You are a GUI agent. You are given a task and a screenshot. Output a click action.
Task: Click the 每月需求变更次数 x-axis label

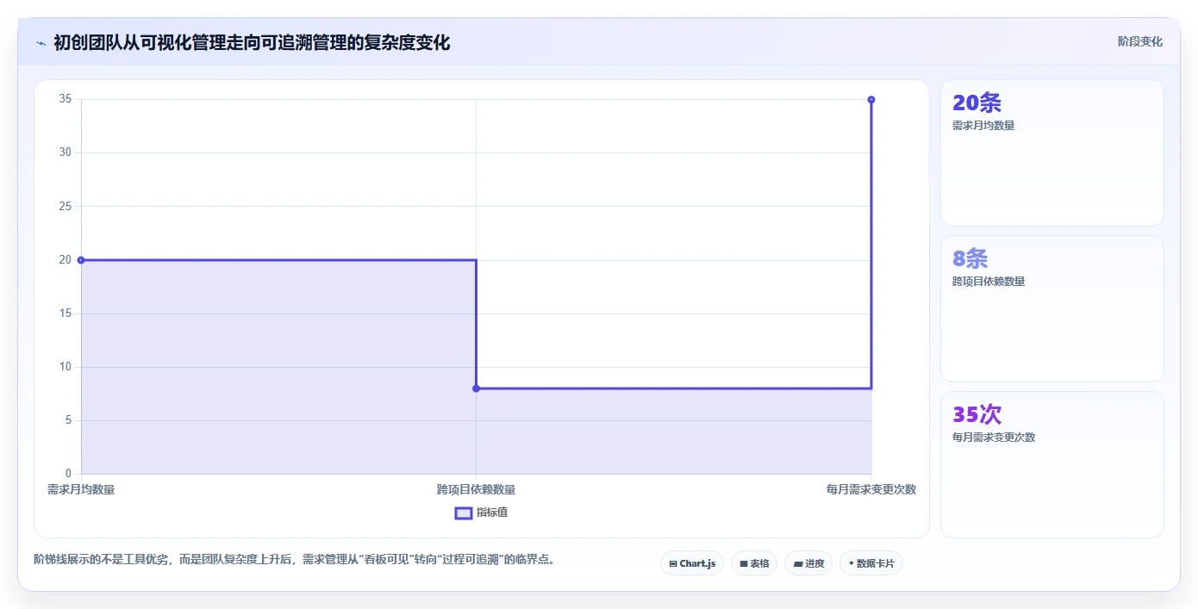(x=871, y=489)
